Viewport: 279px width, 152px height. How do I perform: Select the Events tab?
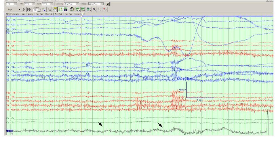pos(30,14)
